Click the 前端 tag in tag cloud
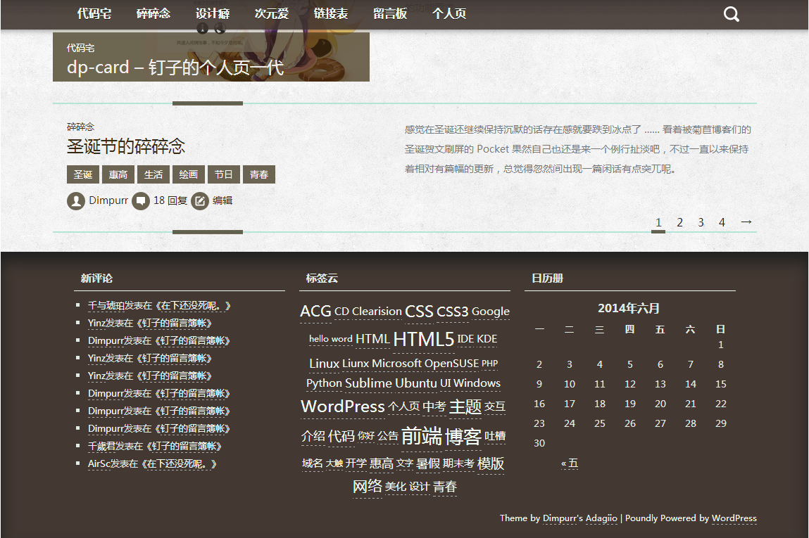This screenshot has height=538, width=809. click(421, 436)
